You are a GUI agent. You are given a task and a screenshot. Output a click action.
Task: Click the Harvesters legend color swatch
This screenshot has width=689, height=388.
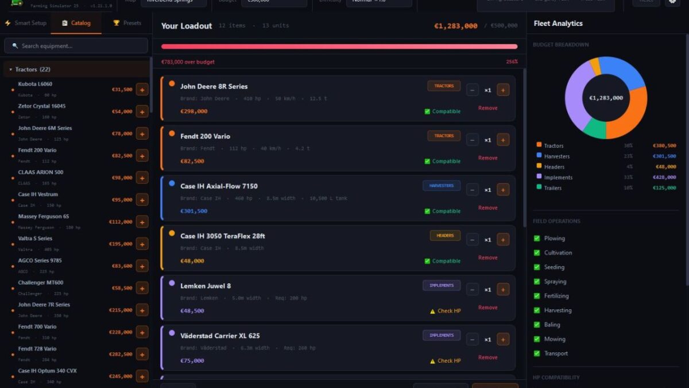coord(539,156)
